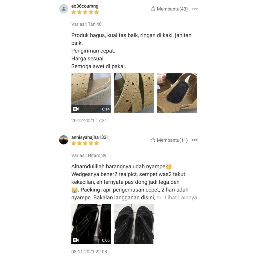256x256 pixels.
Task: Play the 0:14 tan sandal video
Action: 91,93
